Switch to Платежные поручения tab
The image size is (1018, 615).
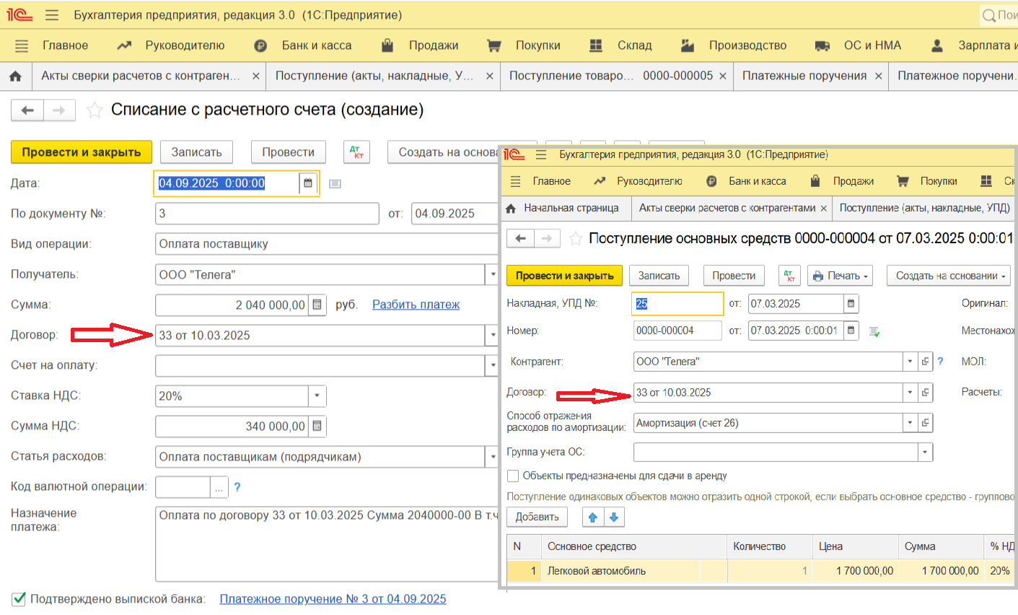804,76
